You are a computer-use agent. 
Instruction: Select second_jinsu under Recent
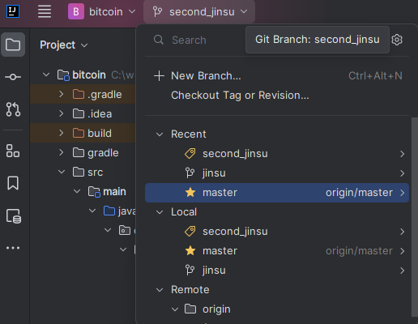point(277,154)
